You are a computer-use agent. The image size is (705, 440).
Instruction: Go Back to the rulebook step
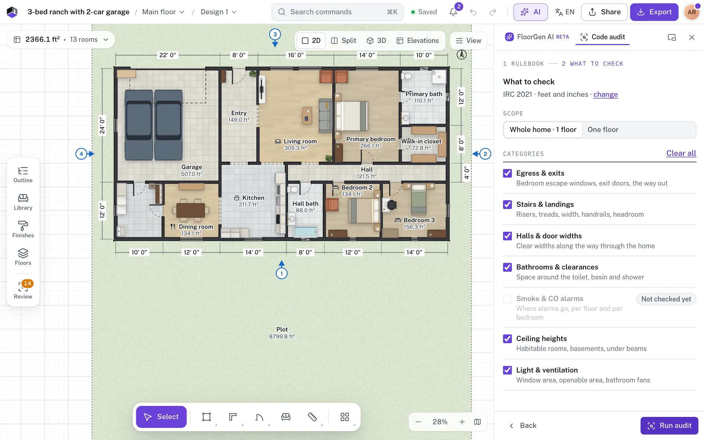(523, 426)
